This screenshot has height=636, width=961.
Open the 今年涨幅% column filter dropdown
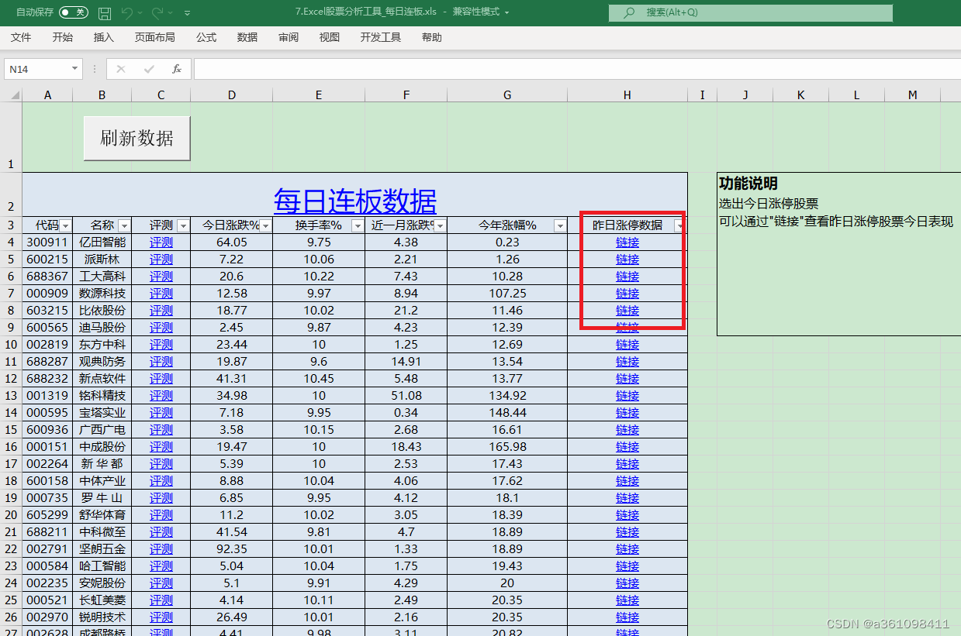pos(560,225)
